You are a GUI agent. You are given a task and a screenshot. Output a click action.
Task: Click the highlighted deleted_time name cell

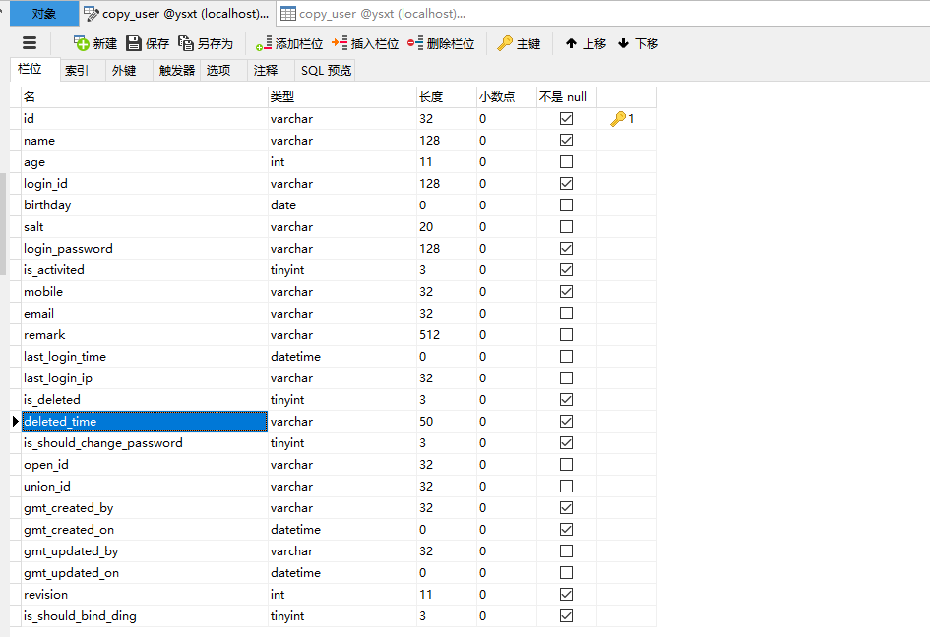(x=145, y=422)
